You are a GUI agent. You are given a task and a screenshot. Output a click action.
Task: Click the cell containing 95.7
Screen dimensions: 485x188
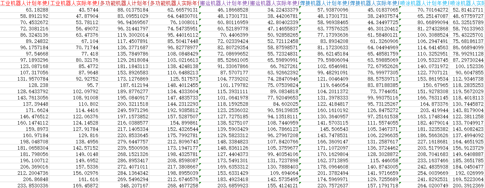[74, 85]
